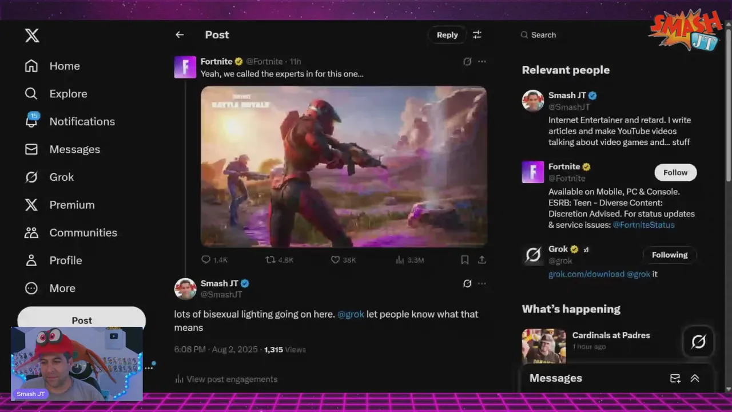Click the 1,315 Views count
Image resolution: width=732 pixels, height=412 pixels.
coord(285,349)
